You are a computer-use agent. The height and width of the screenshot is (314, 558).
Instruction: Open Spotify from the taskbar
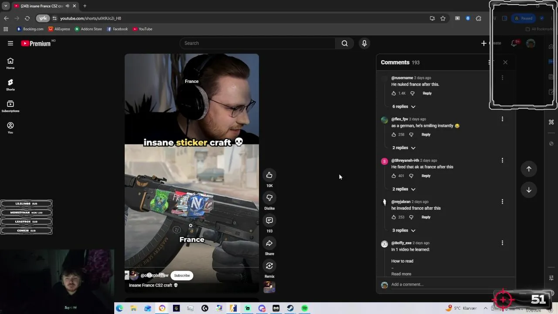(304, 308)
